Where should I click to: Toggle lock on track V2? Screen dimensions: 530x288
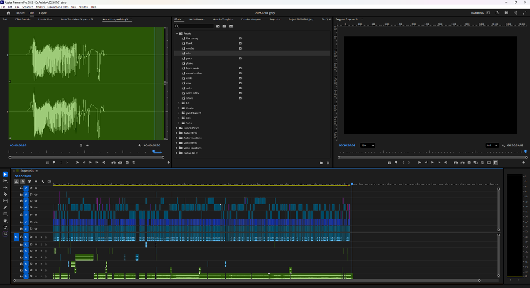tap(21, 223)
